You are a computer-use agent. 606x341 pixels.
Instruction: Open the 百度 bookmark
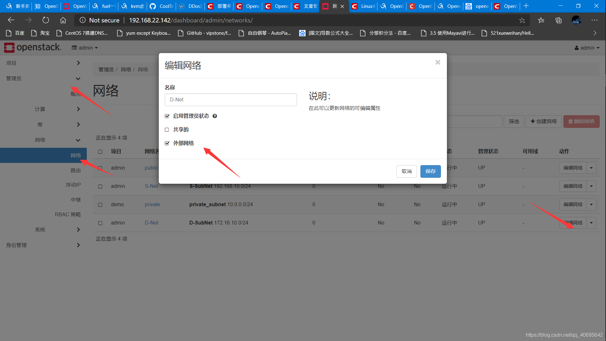coord(15,33)
